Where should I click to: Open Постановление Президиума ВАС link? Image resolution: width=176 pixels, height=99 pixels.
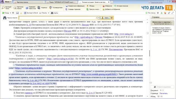116,50
